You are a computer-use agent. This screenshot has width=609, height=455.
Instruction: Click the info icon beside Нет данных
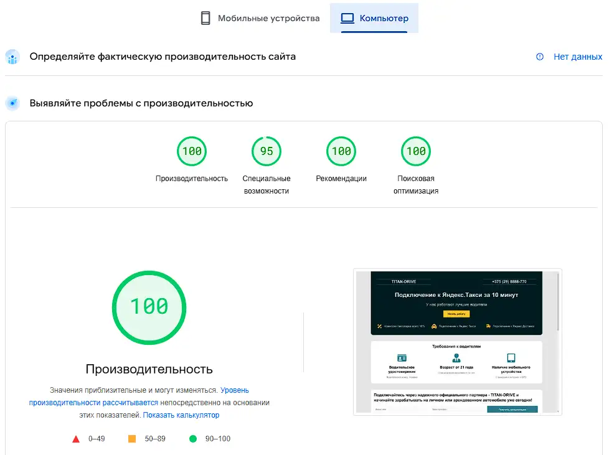540,57
